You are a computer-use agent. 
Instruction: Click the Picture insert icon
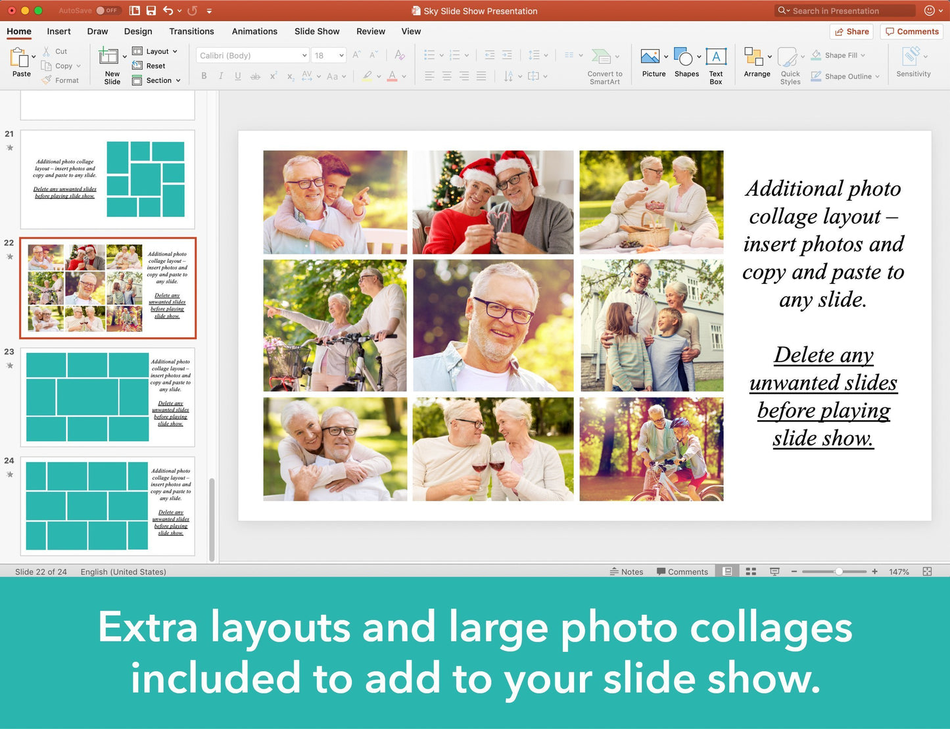tap(650, 56)
